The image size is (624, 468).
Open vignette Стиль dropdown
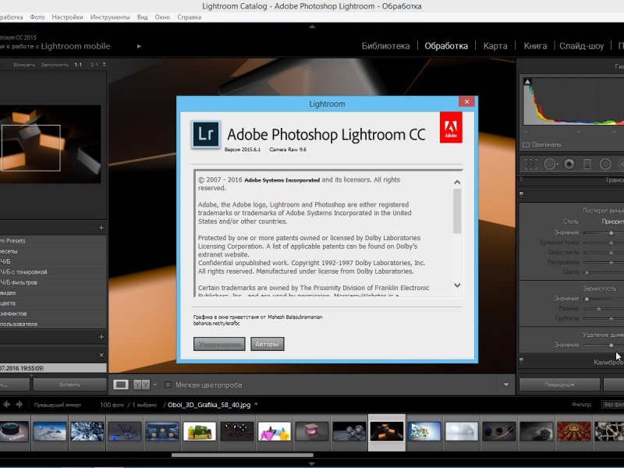[613, 222]
